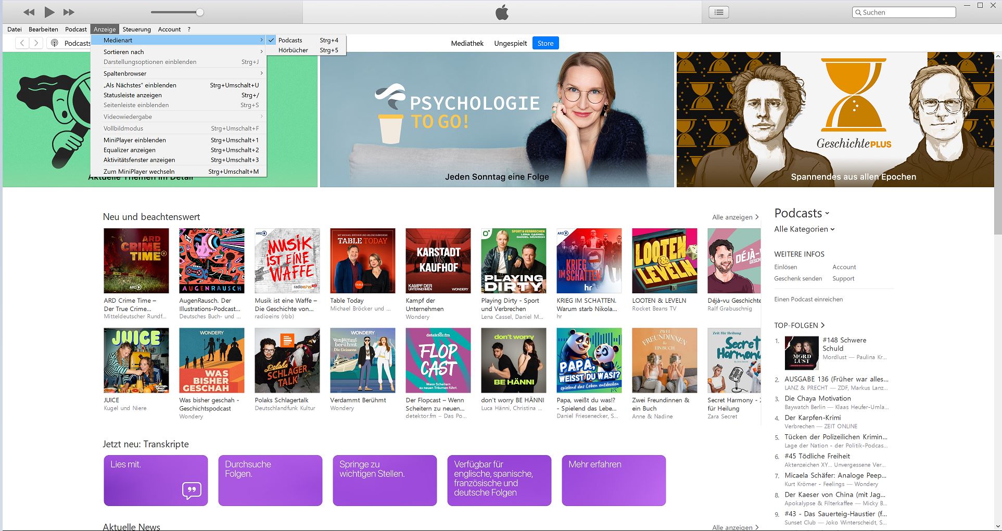Viewport: 1002px width, 531px height.
Task: Click the Lies mit transcript tile
Action: click(156, 481)
